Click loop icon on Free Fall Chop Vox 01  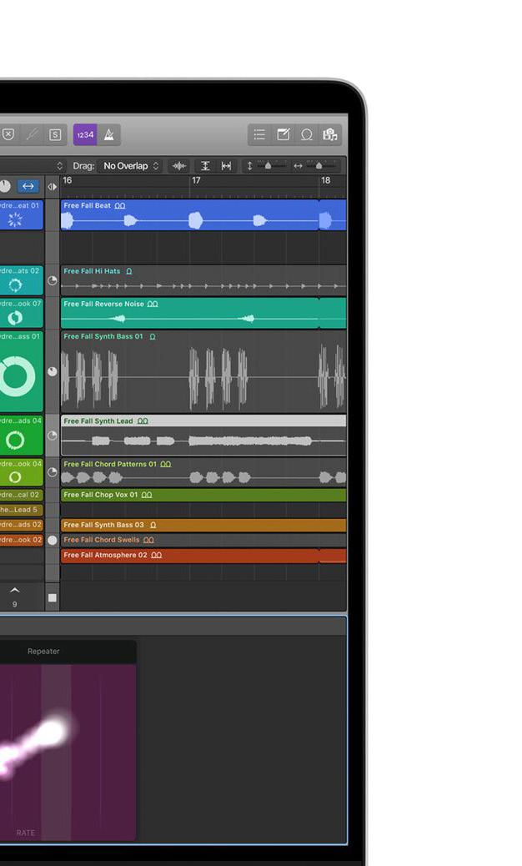147,496
